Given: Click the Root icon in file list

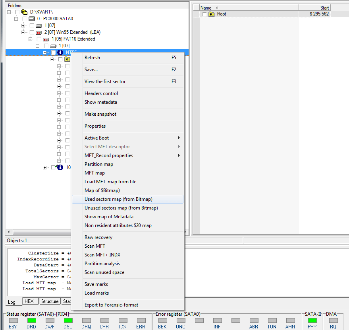Looking at the screenshot, I should pos(212,14).
